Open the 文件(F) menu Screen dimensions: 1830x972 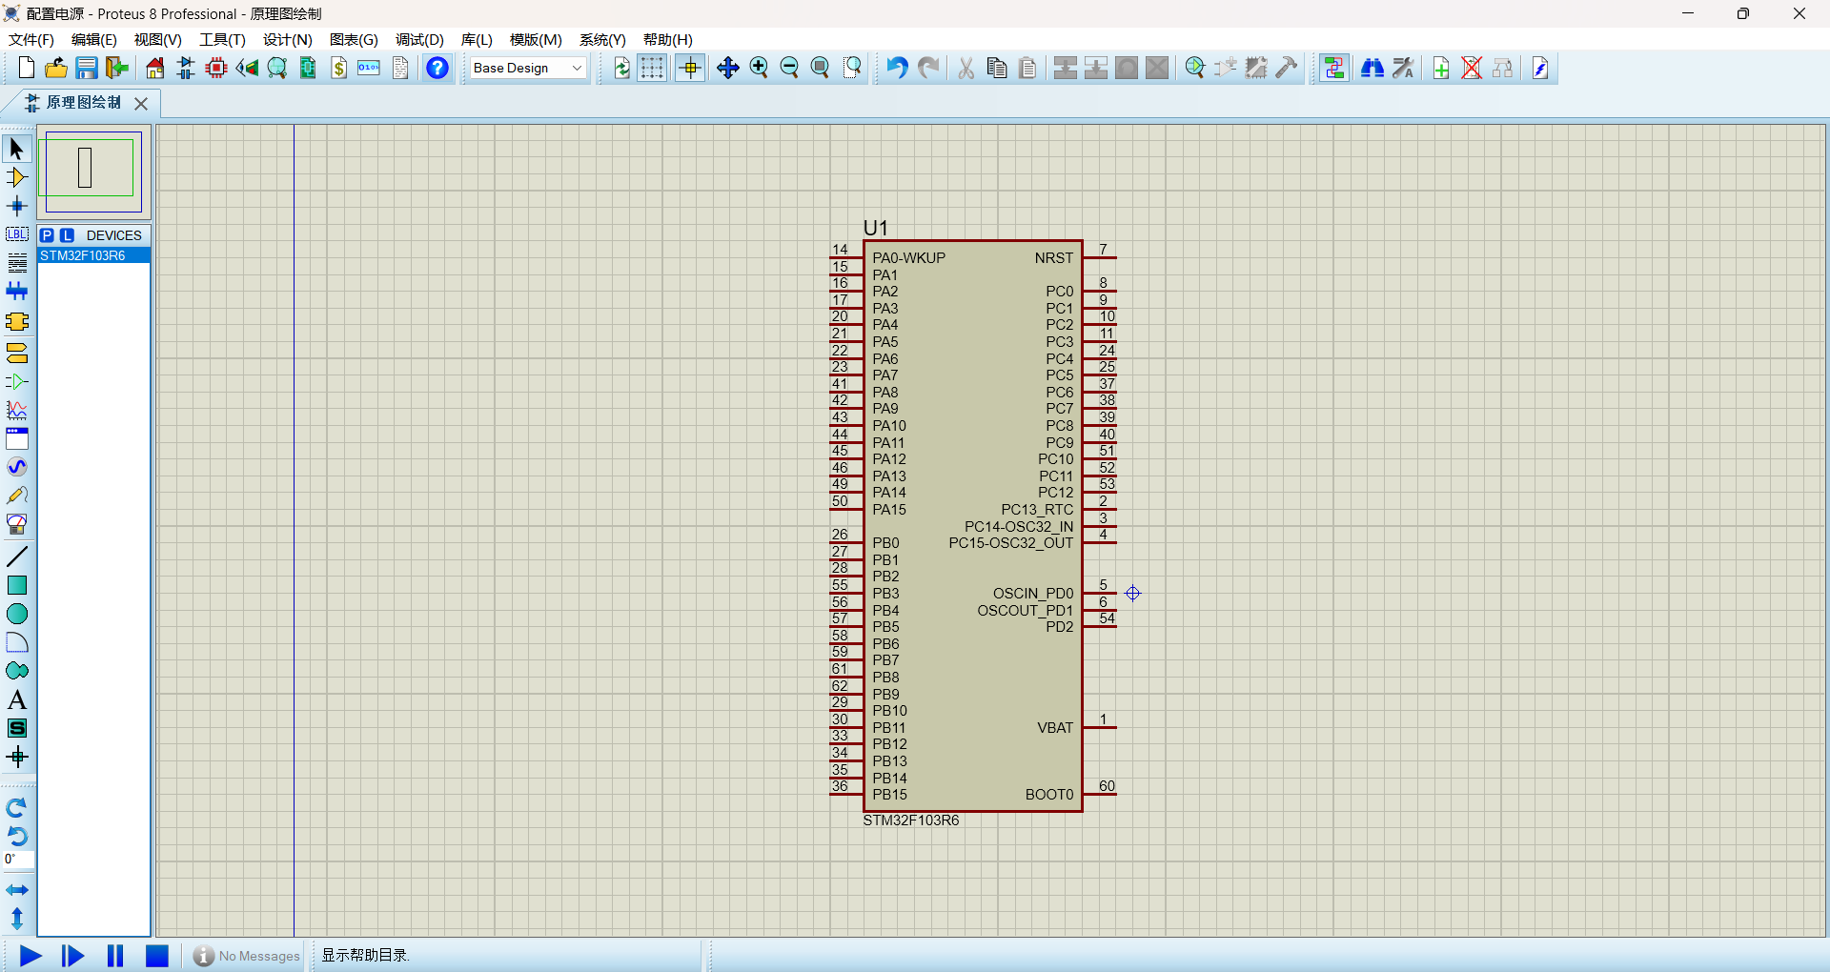31,39
